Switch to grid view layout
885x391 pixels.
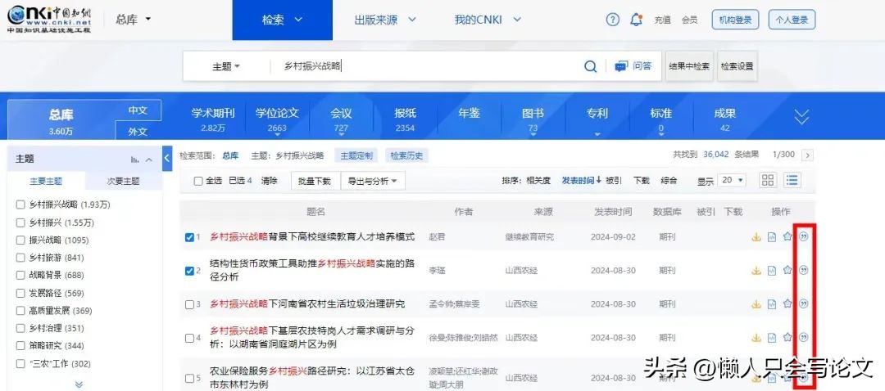[768, 180]
